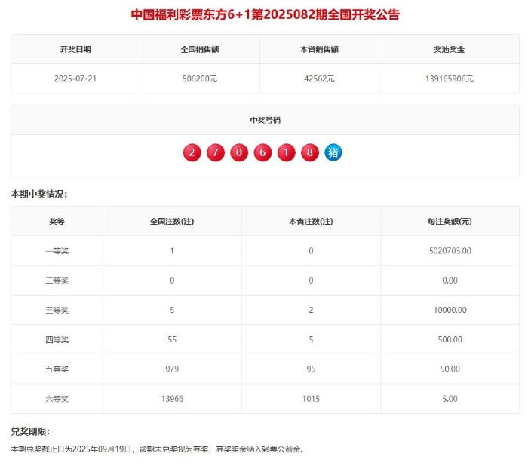Image resolution: width=528 pixels, height=469 pixels.
Task: Select second prize amount 0.00
Action: click(x=450, y=280)
